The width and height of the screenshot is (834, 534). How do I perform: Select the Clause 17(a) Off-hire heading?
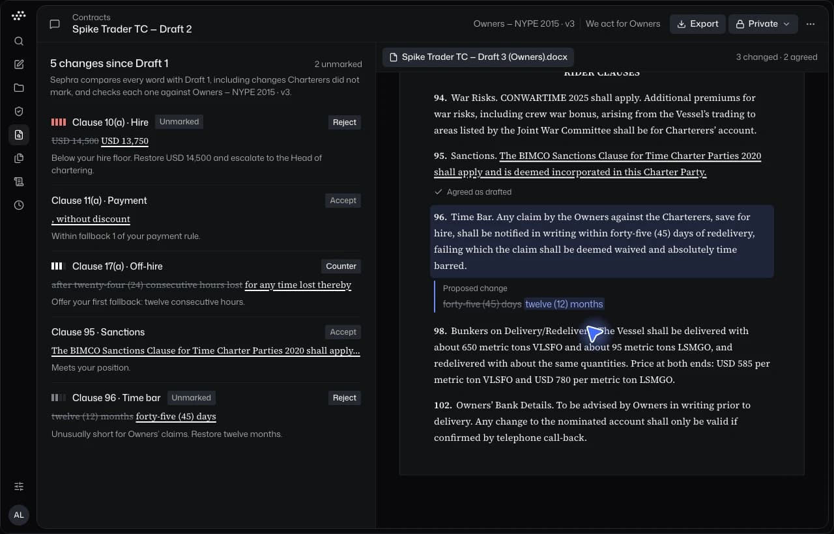pyautogui.click(x=117, y=266)
